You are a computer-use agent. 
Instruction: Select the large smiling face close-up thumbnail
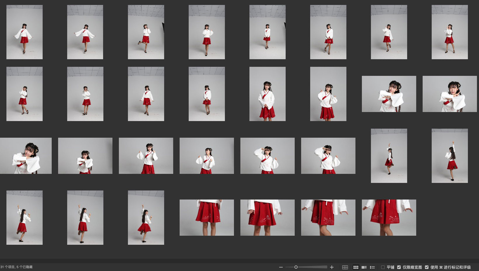tap(26, 156)
